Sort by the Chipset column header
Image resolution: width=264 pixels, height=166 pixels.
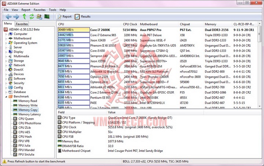(x=191, y=24)
